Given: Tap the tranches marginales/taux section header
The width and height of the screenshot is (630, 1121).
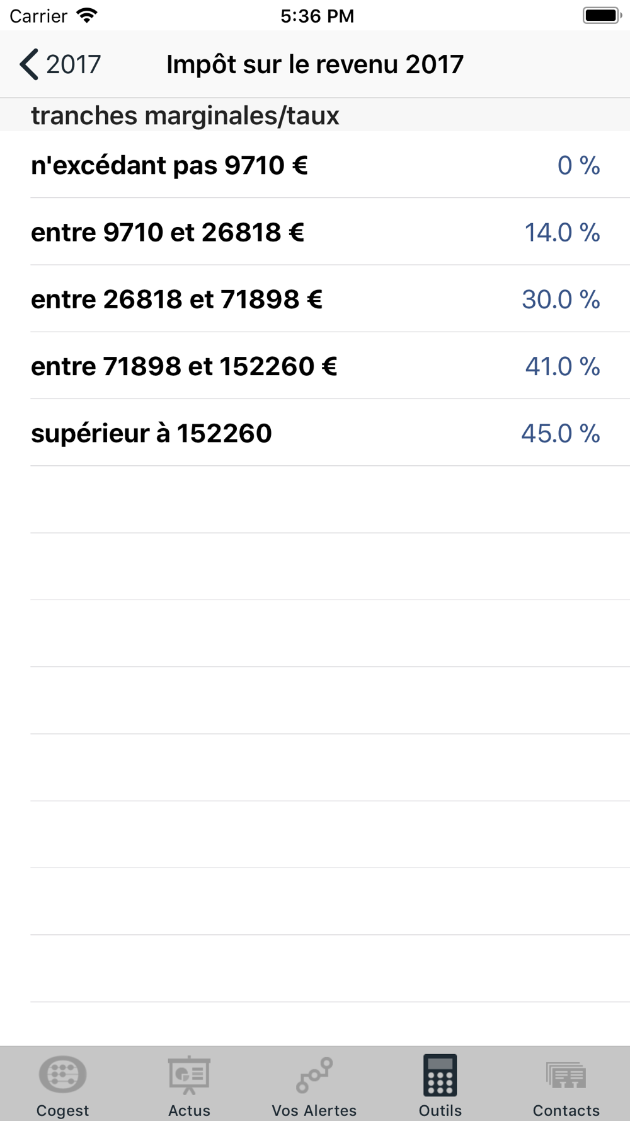Looking at the screenshot, I should coord(185,115).
